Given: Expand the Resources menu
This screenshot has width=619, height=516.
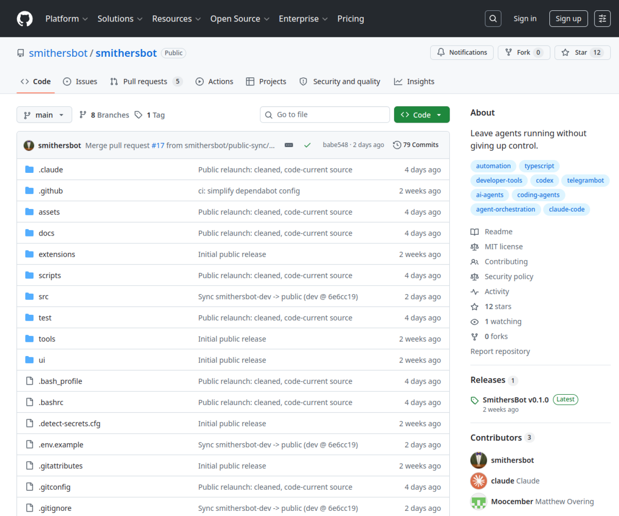Looking at the screenshot, I should (176, 19).
